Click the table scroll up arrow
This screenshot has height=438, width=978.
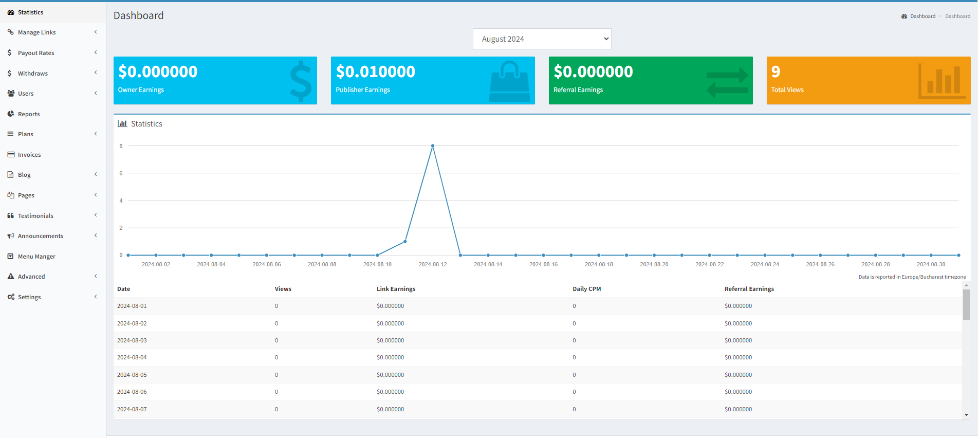966,285
